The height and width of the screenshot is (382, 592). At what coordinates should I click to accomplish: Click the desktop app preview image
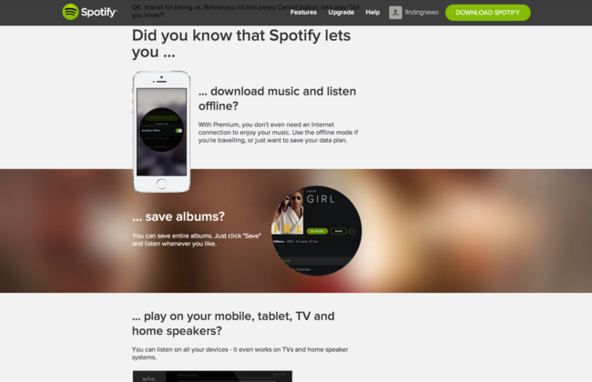[212, 376]
